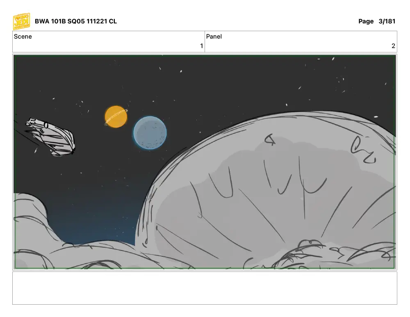The image size is (410, 317).
Task: Click the panel number 2
Action: pos(393,46)
